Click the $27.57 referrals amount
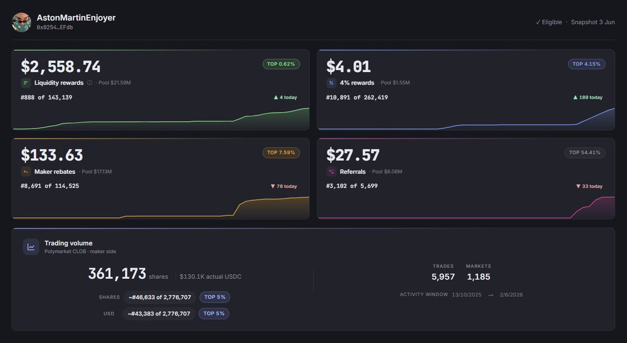The image size is (627, 343). pyautogui.click(x=353, y=156)
